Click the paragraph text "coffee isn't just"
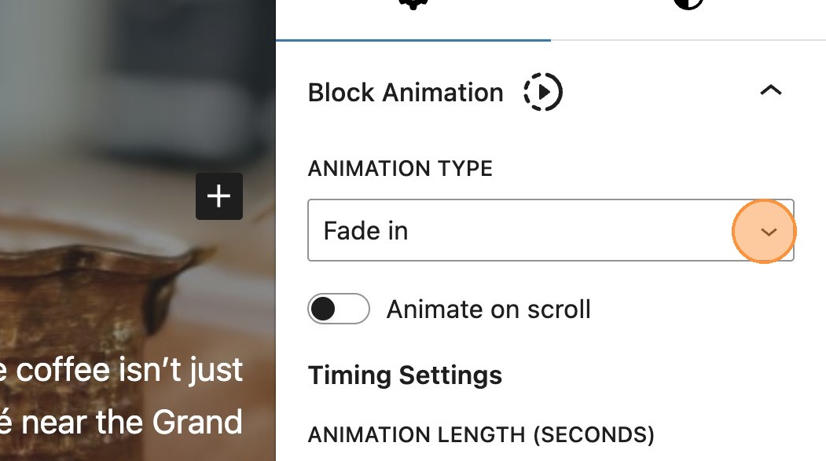The image size is (826, 461). tap(130, 370)
